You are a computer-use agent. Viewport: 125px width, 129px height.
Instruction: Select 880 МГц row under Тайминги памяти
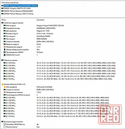click(59, 76)
